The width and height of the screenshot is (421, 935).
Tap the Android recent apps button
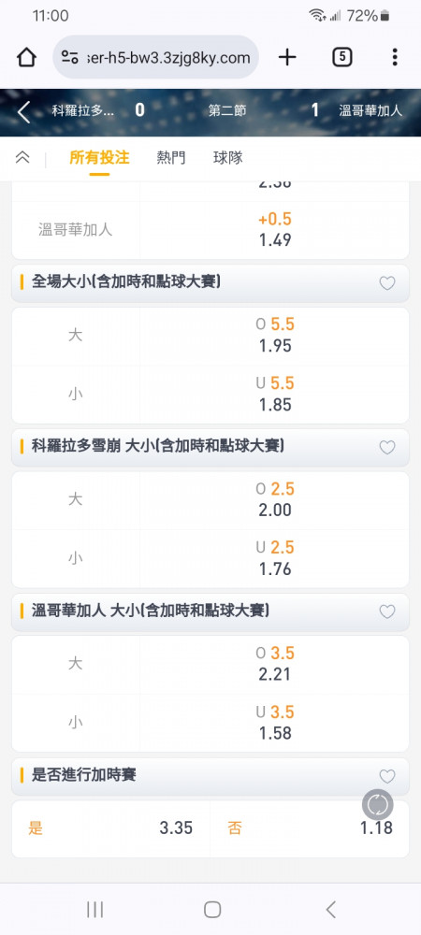point(94,910)
